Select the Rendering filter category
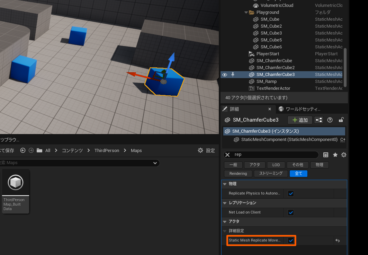Viewport: 368px width, 255px height. pos(238,173)
